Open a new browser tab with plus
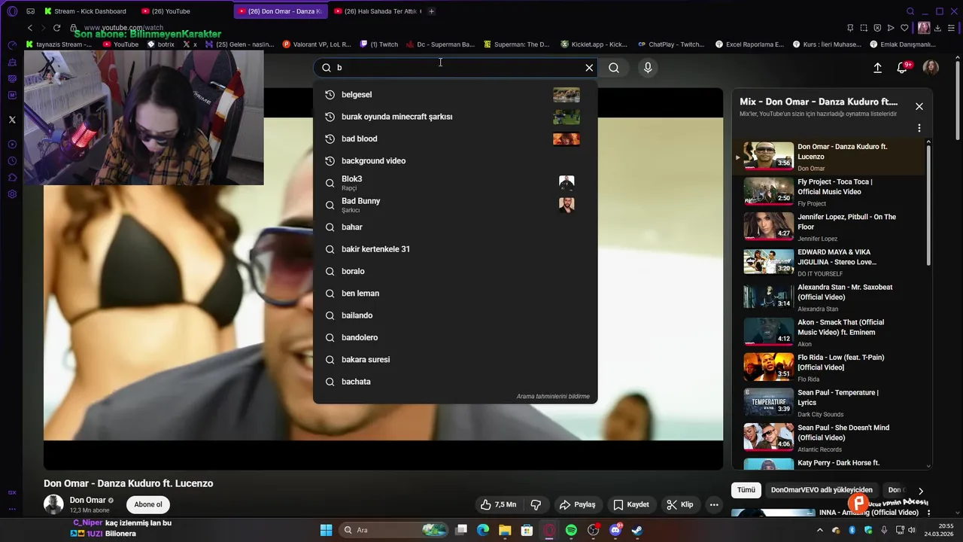Viewport: 963px width, 542px height. (x=432, y=11)
